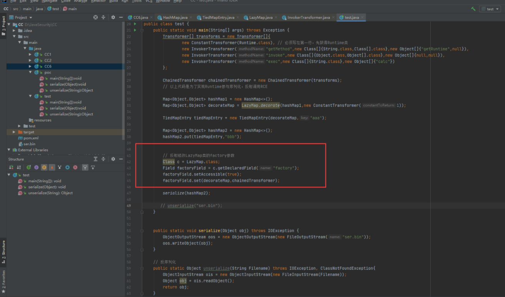505x297 pixels.
Task: Click the Project panel locate-file target icon
Action: point(96,17)
